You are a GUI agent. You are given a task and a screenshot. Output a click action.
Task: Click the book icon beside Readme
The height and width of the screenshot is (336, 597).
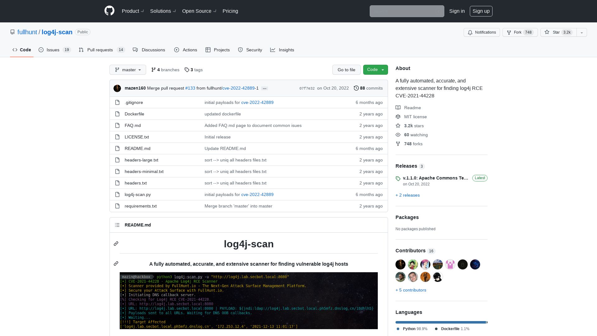pyautogui.click(x=398, y=108)
